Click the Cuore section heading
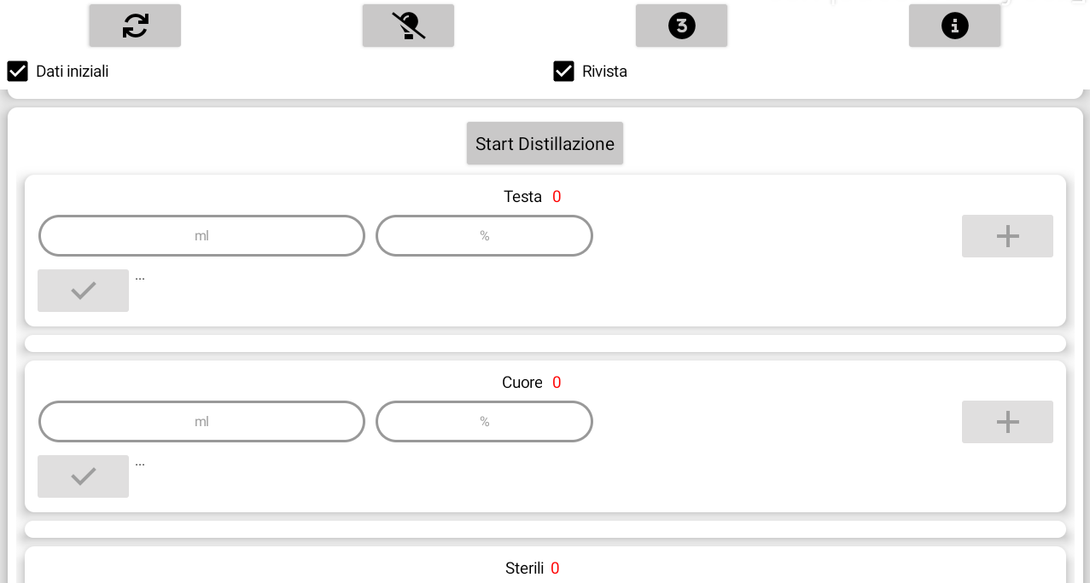The image size is (1090, 583). [x=522, y=383]
